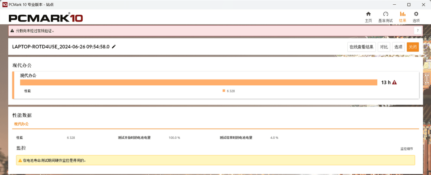431x175 pixels.
Task: Click the 测试结束时的电池电量 label
Action: (236, 138)
